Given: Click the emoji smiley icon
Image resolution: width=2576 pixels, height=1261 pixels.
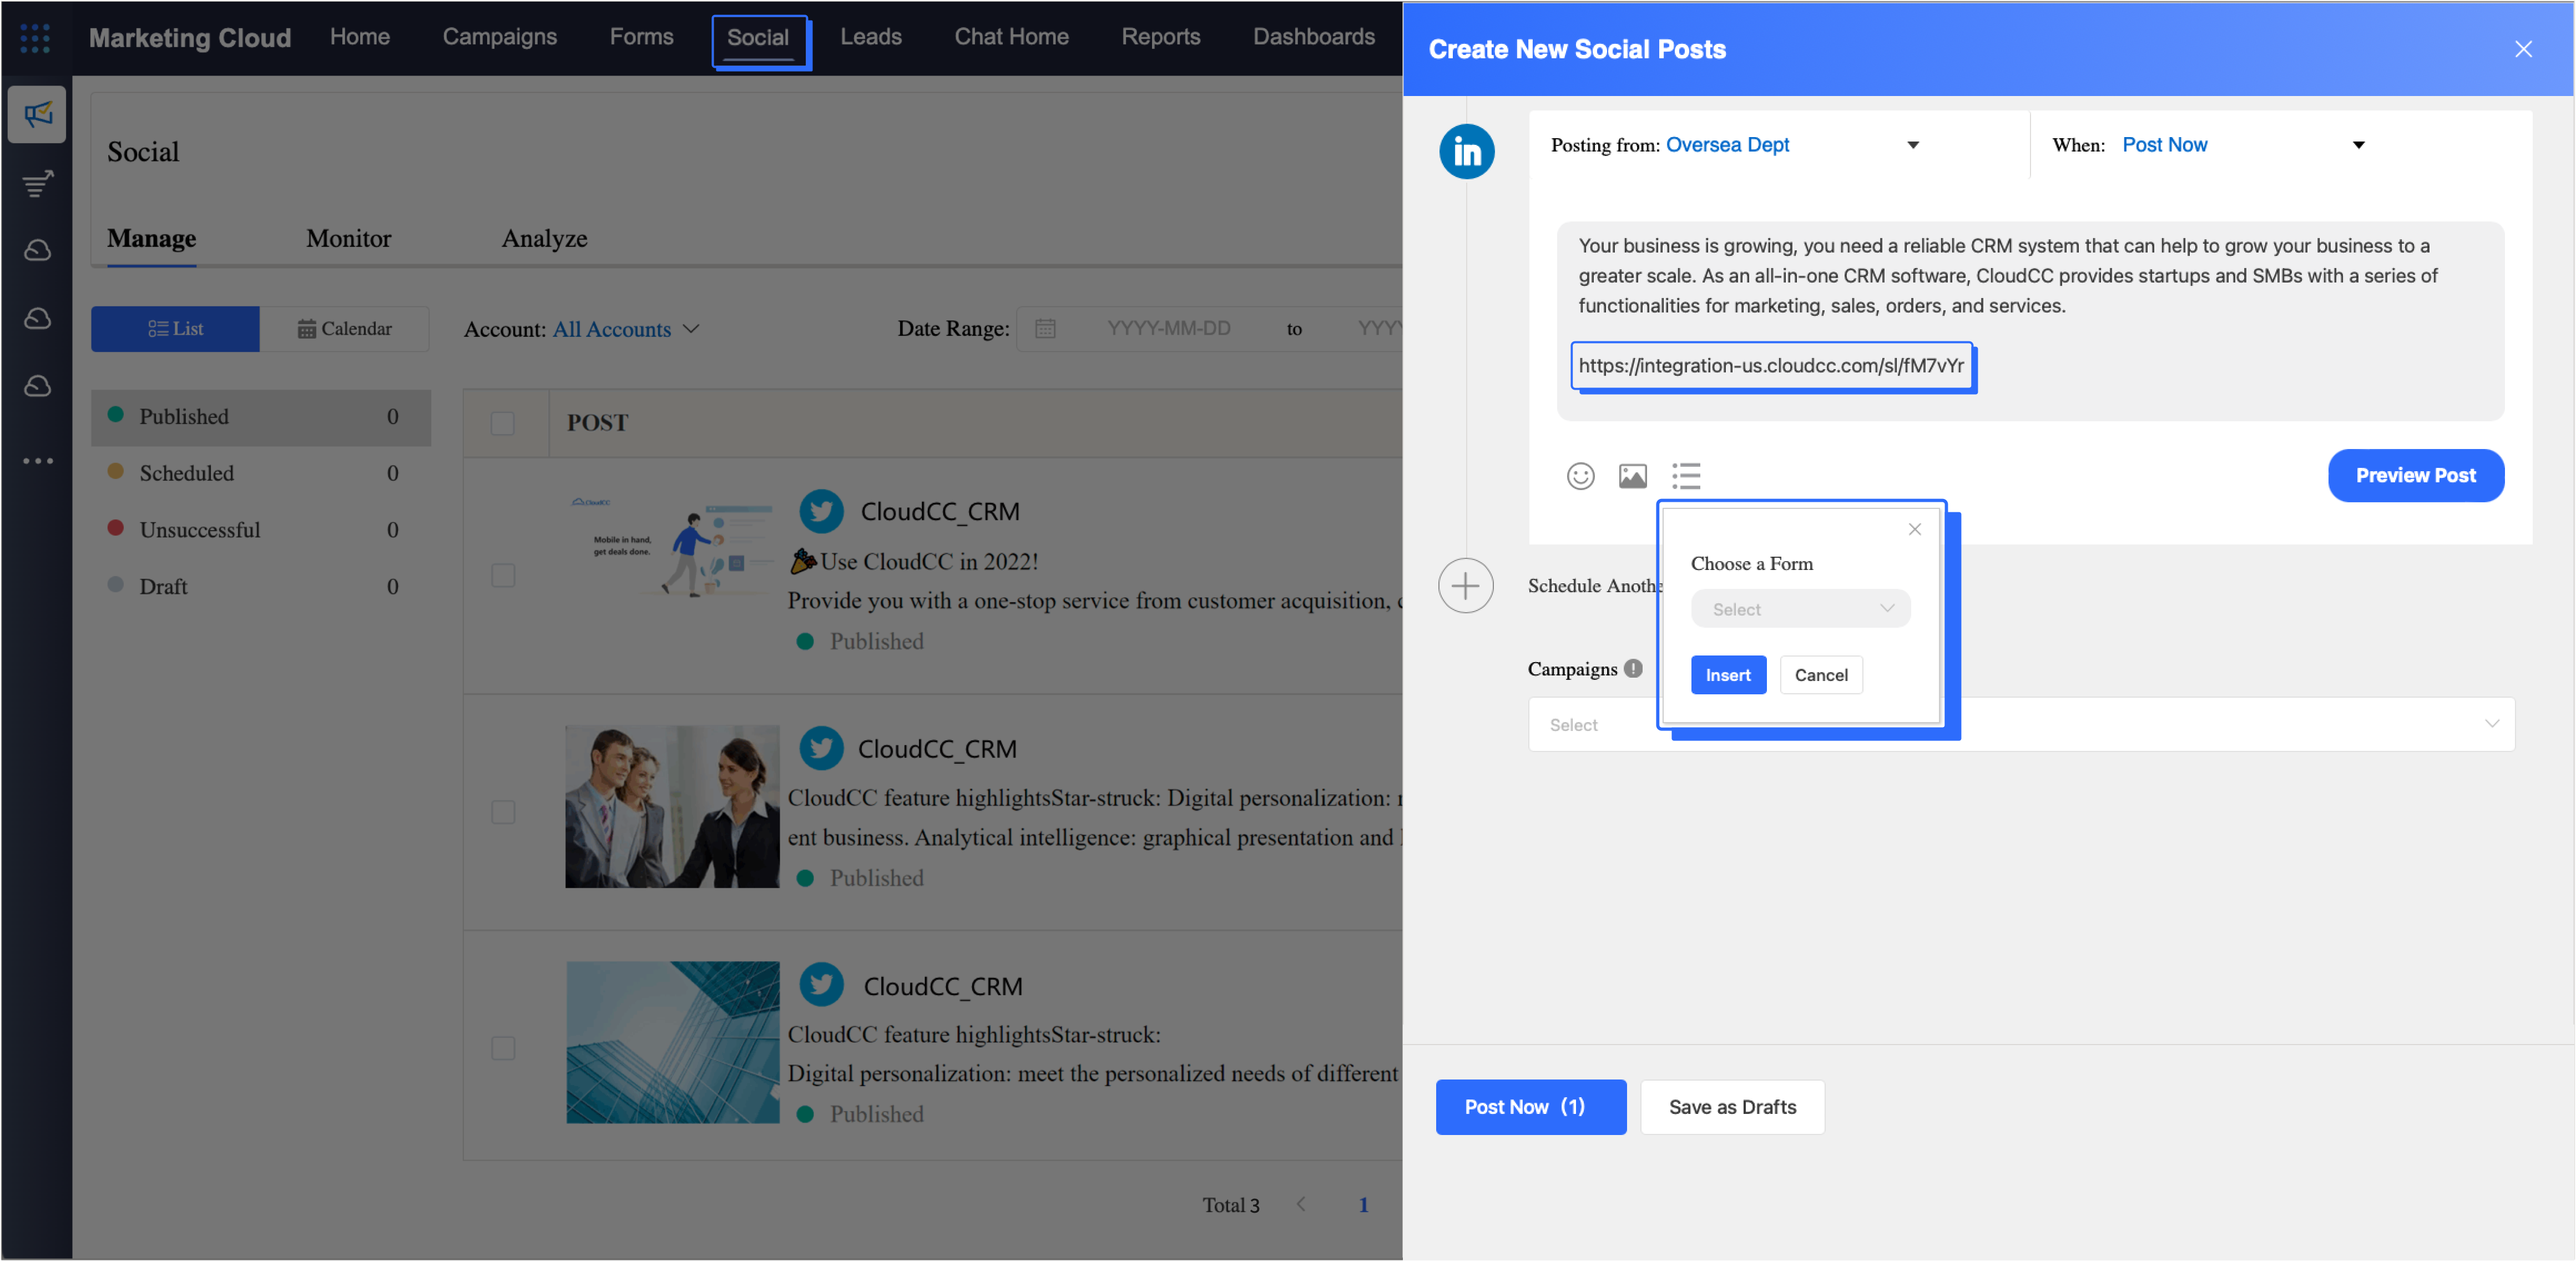Looking at the screenshot, I should click(x=1580, y=476).
